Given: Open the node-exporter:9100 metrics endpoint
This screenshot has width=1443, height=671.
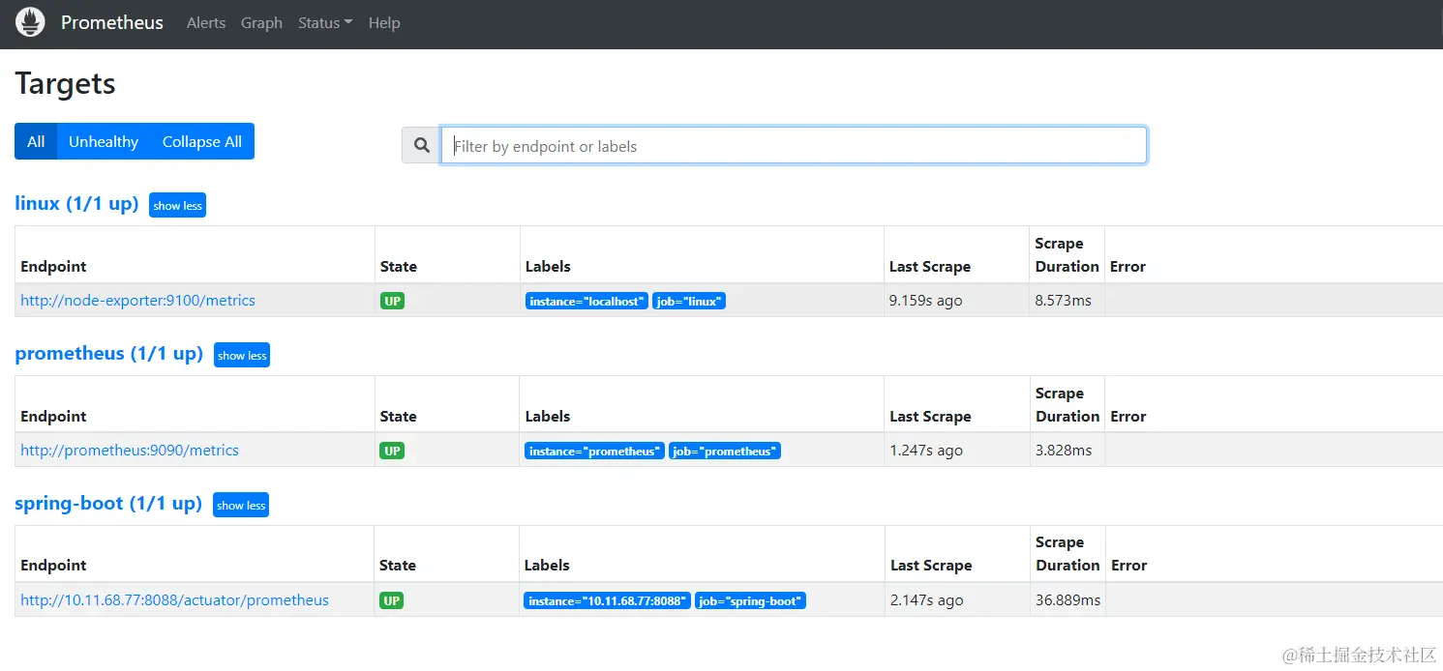Looking at the screenshot, I should coord(137,301).
